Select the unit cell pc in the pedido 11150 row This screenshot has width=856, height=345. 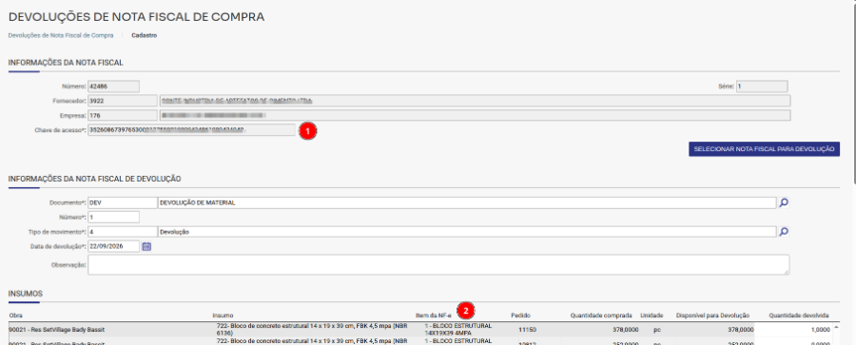click(656, 330)
